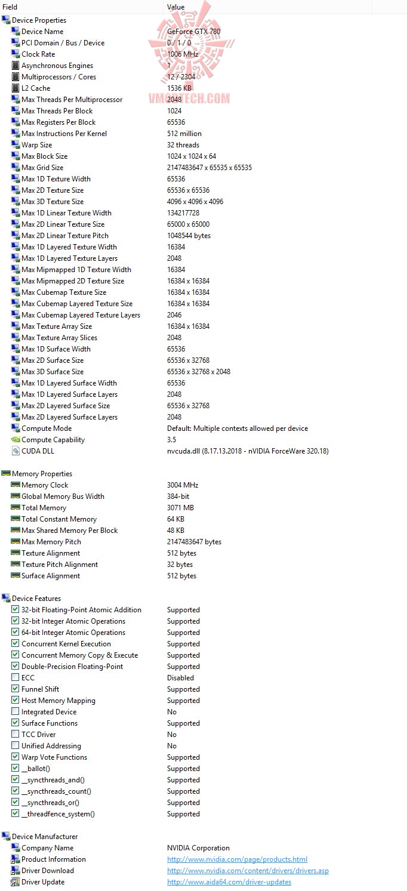Select the GeForce GTX 780 value

click(194, 32)
